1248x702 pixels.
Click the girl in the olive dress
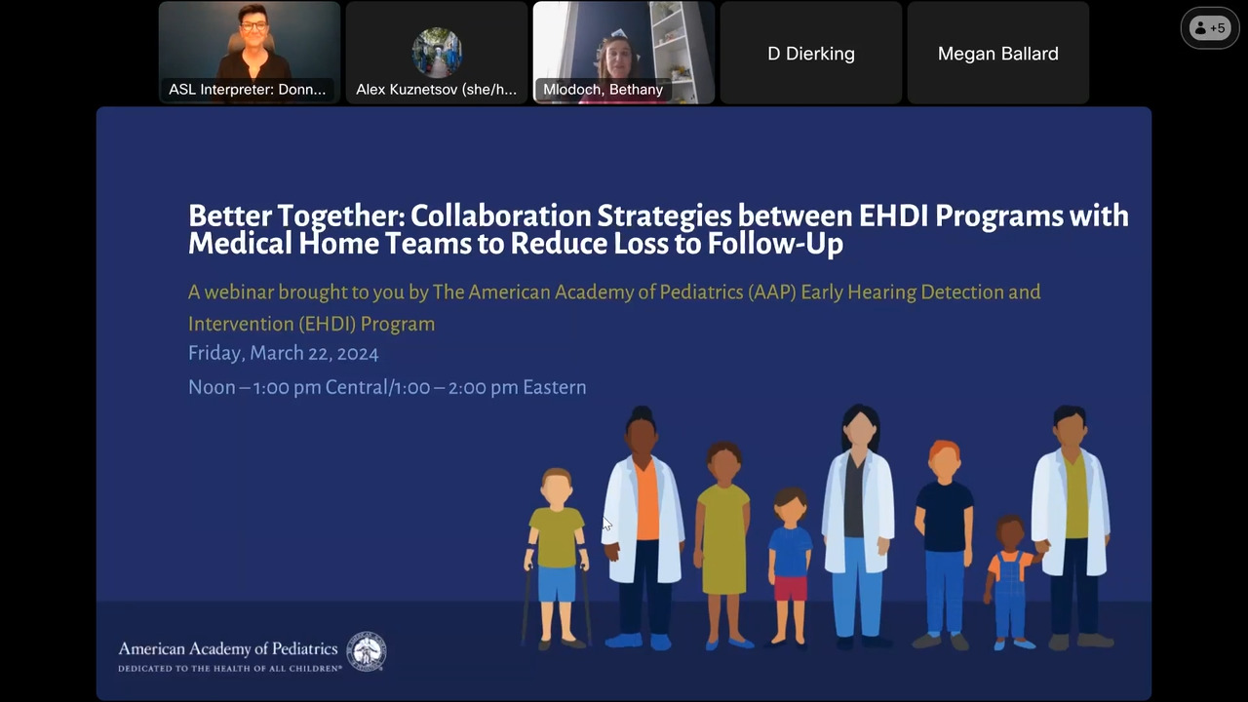[722, 541]
